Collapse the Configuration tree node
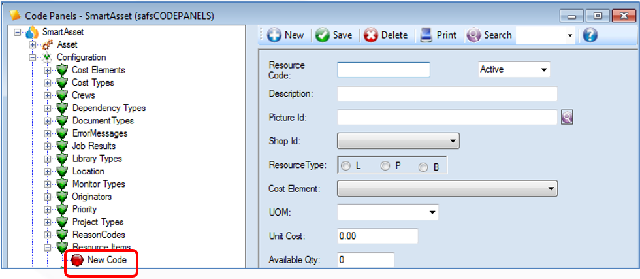The width and height of the screenshot is (640, 279). tap(32, 57)
